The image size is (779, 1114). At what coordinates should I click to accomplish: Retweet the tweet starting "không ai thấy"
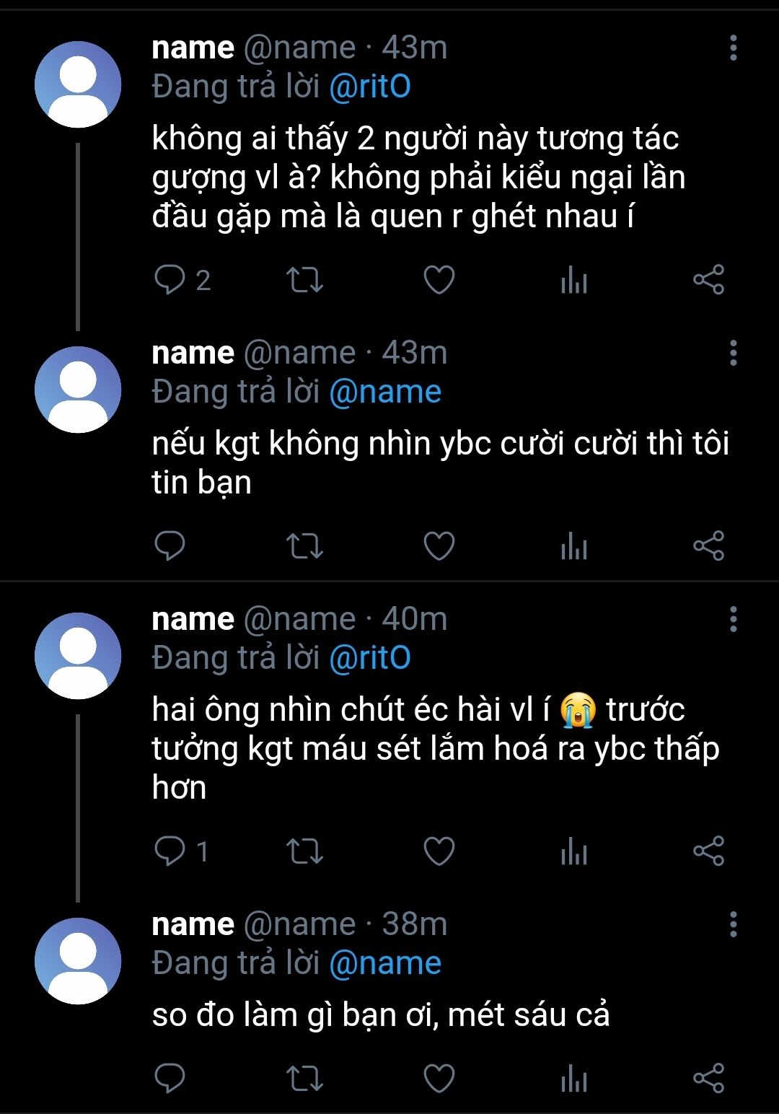(304, 280)
